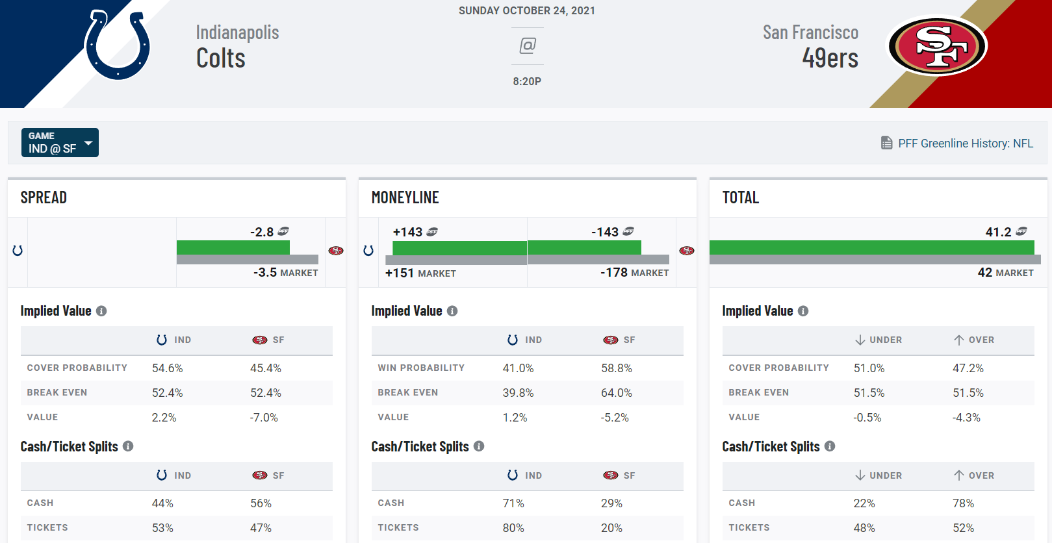This screenshot has height=543, width=1052.
Task: Click the green spread -2.8 bar
Action: [233, 247]
